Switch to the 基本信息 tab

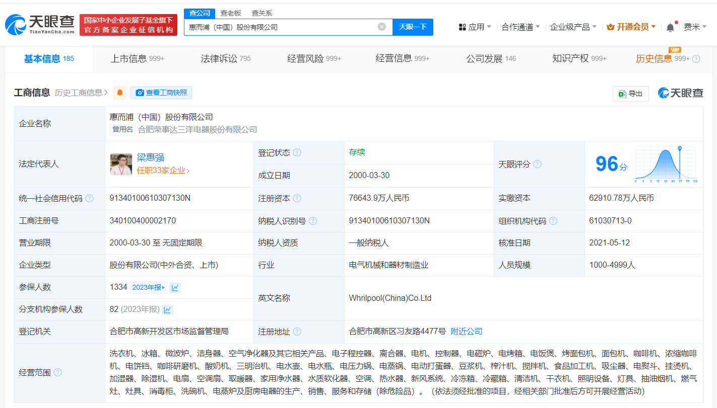pyautogui.click(x=49, y=59)
